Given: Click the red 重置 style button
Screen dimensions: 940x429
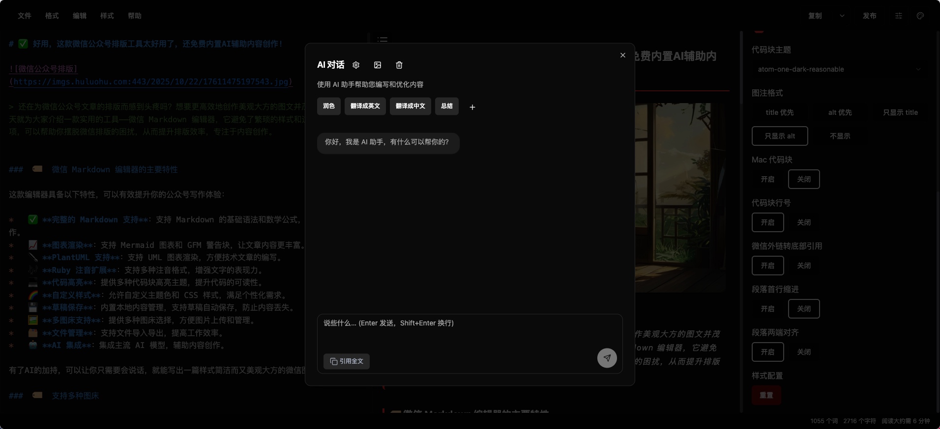Looking at the screenshot, I should pyautogui.click(x=766, y=395).
